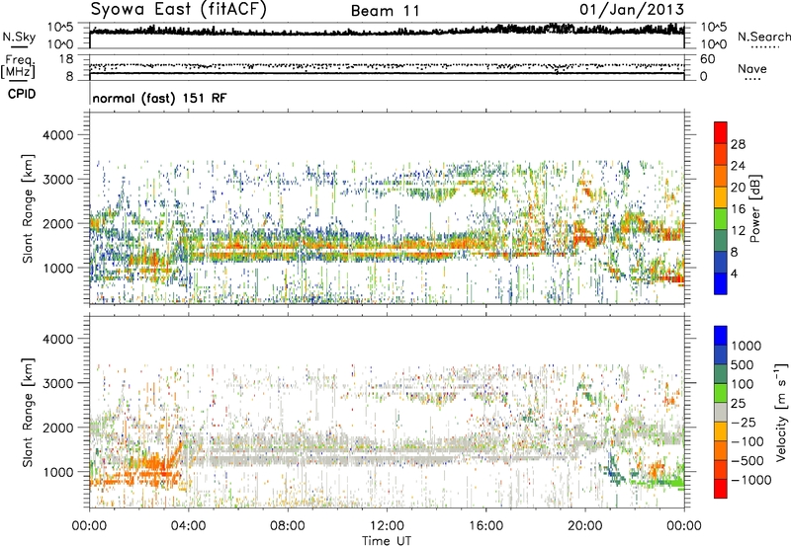This screenshot has width=791, height=547.
Task: Click the 'Freq. [MHz]' label
Action: (x=18, y=66)
